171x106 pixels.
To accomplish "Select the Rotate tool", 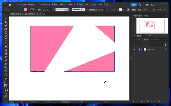I will click(x=6, y=43).
